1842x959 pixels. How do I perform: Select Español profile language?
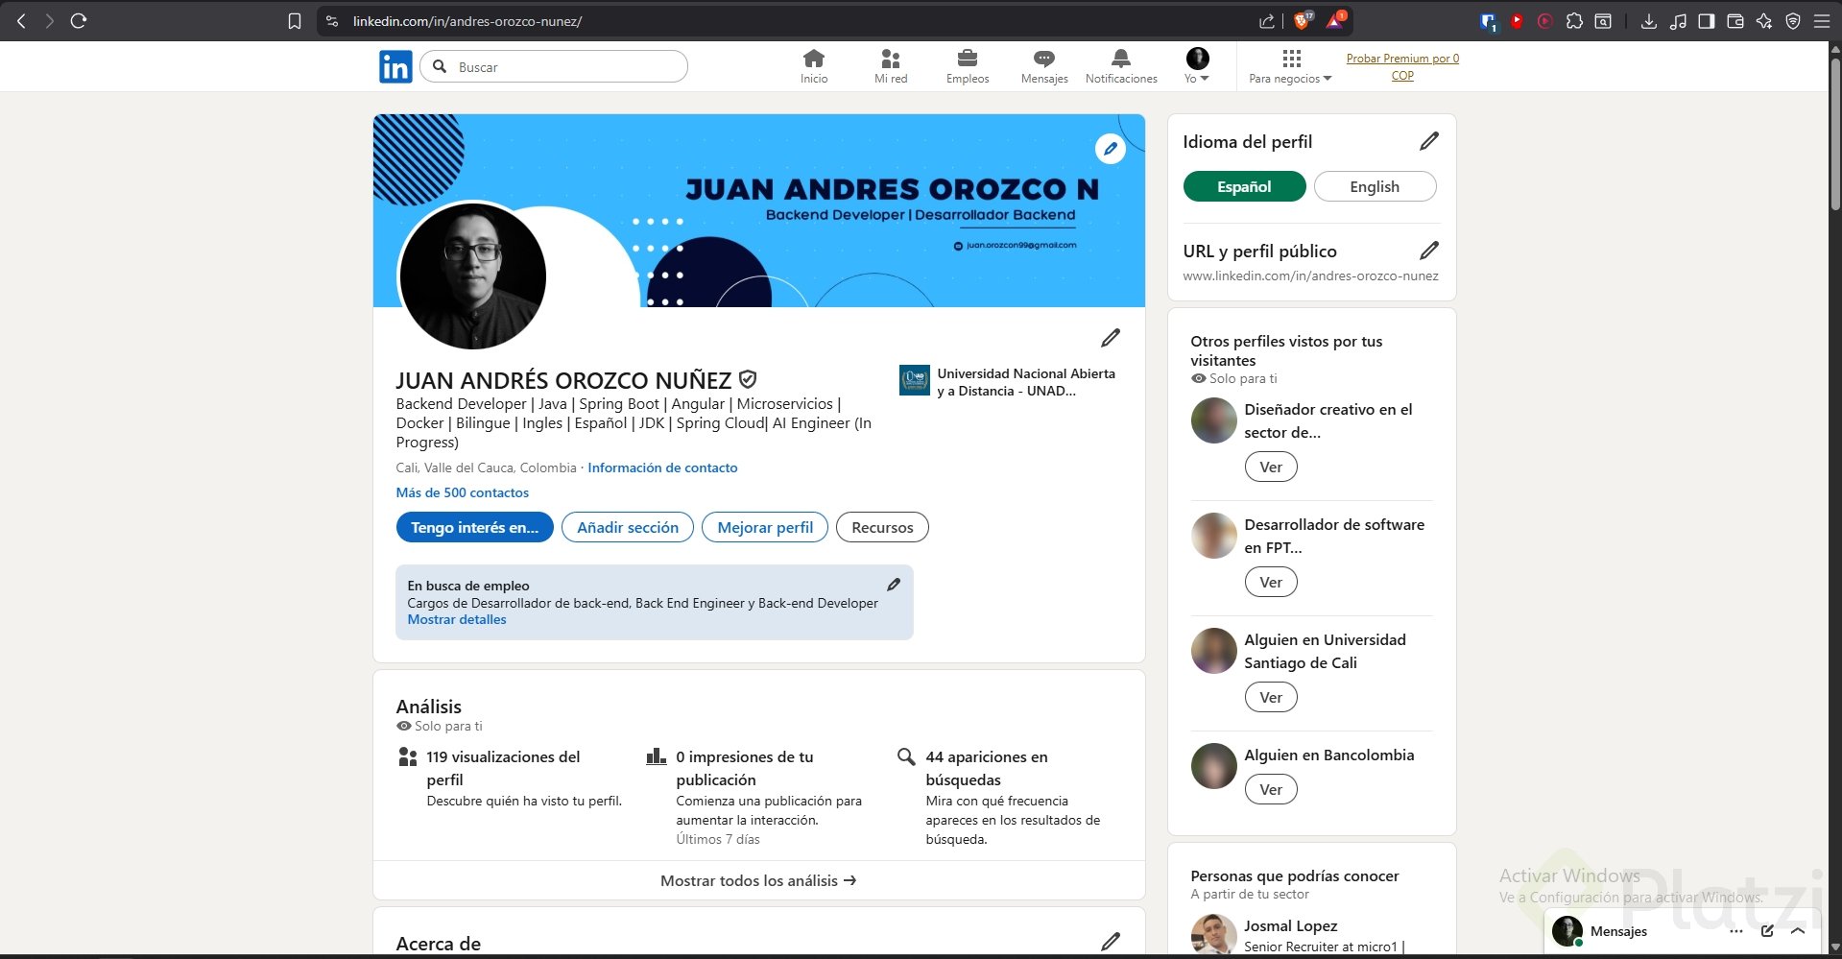(x=1244, y=186)
